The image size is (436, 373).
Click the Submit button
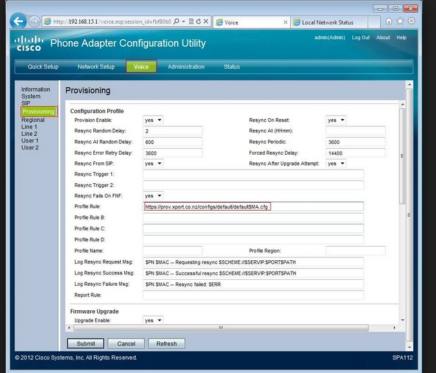pyautogui.click(x=86, y=344)
